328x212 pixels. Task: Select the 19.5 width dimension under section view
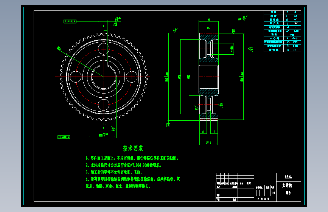coord(209,142)
